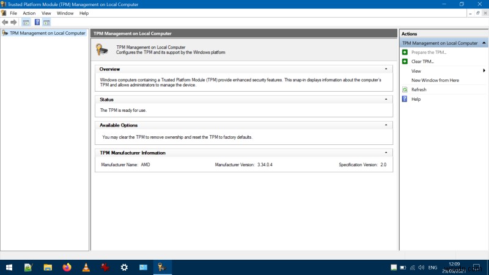This screenshot has width=489, height=275.
Task: Click the green Clear TPM icon
Action: pos(405,62)
